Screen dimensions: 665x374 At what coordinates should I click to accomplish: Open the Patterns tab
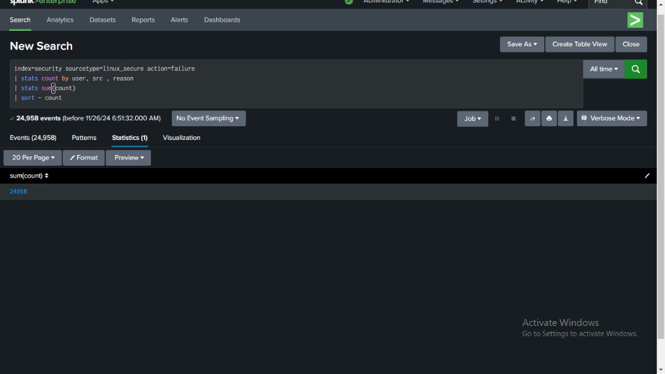click(x=84, y=137)
